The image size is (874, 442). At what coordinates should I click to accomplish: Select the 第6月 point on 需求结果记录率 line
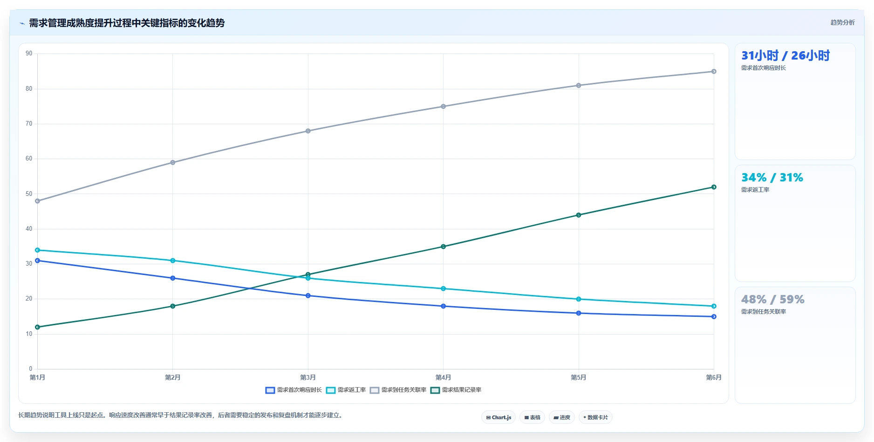[x=714, y=187]
